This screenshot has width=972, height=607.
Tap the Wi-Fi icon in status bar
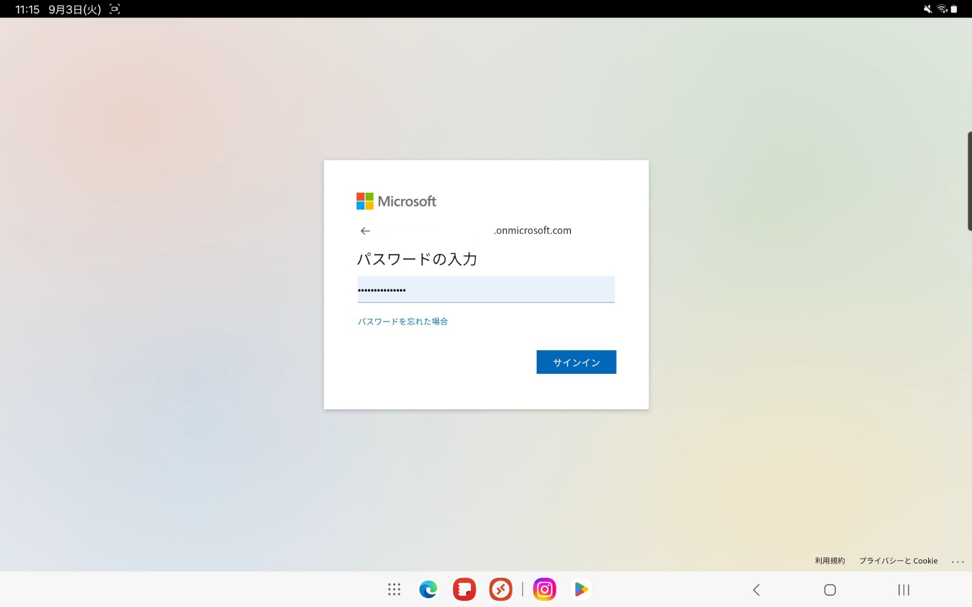tap(942, 9)
